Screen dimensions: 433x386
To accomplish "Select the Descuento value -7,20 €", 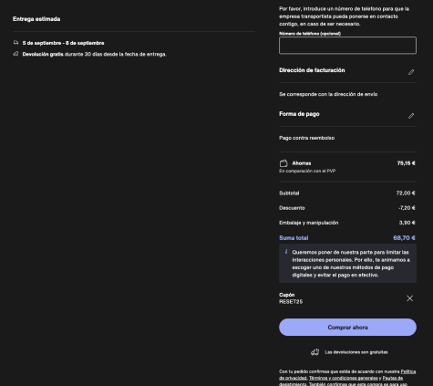I will pos(407,208).
